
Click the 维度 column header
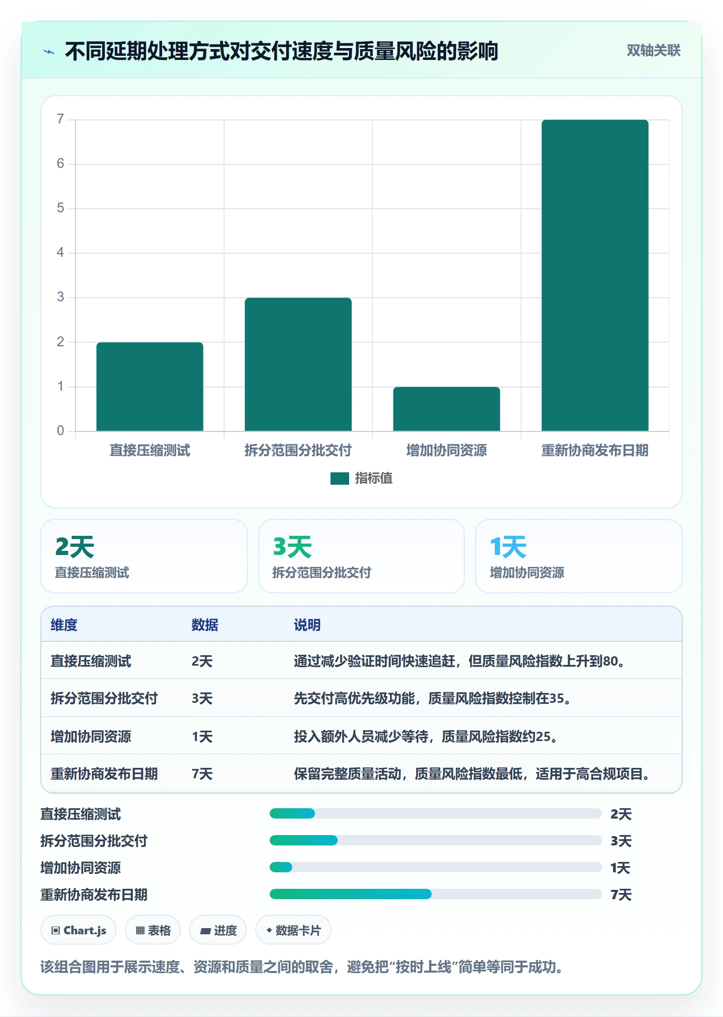coord(64,625)
